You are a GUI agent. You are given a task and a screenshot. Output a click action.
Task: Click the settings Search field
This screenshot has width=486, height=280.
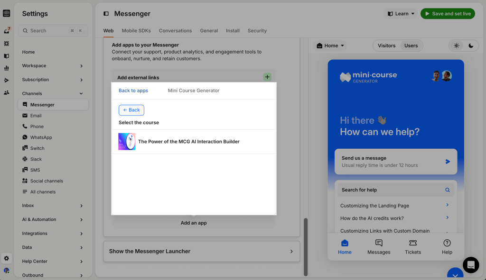53,31
